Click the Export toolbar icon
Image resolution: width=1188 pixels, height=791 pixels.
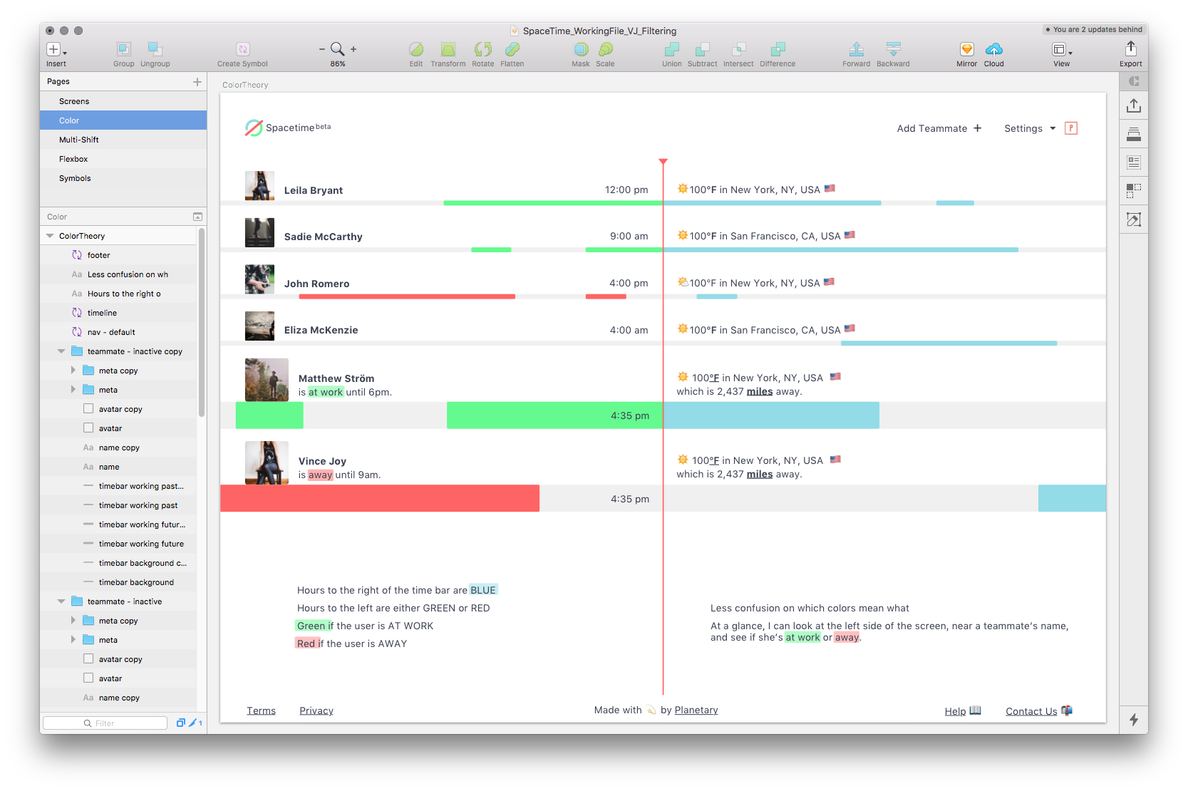[1131, 48]
